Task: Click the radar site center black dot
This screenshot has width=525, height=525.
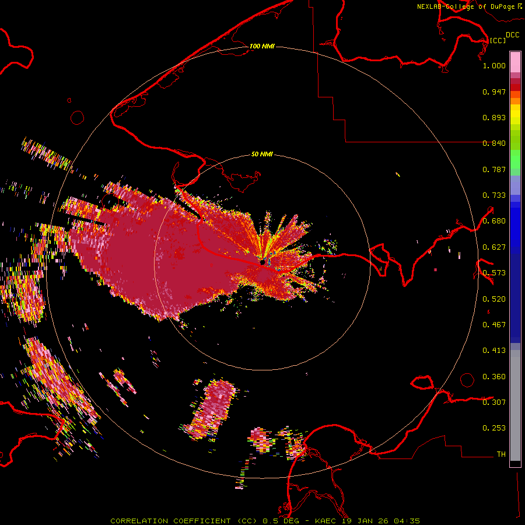Action: pyautogui.click(x=263, y=262)
